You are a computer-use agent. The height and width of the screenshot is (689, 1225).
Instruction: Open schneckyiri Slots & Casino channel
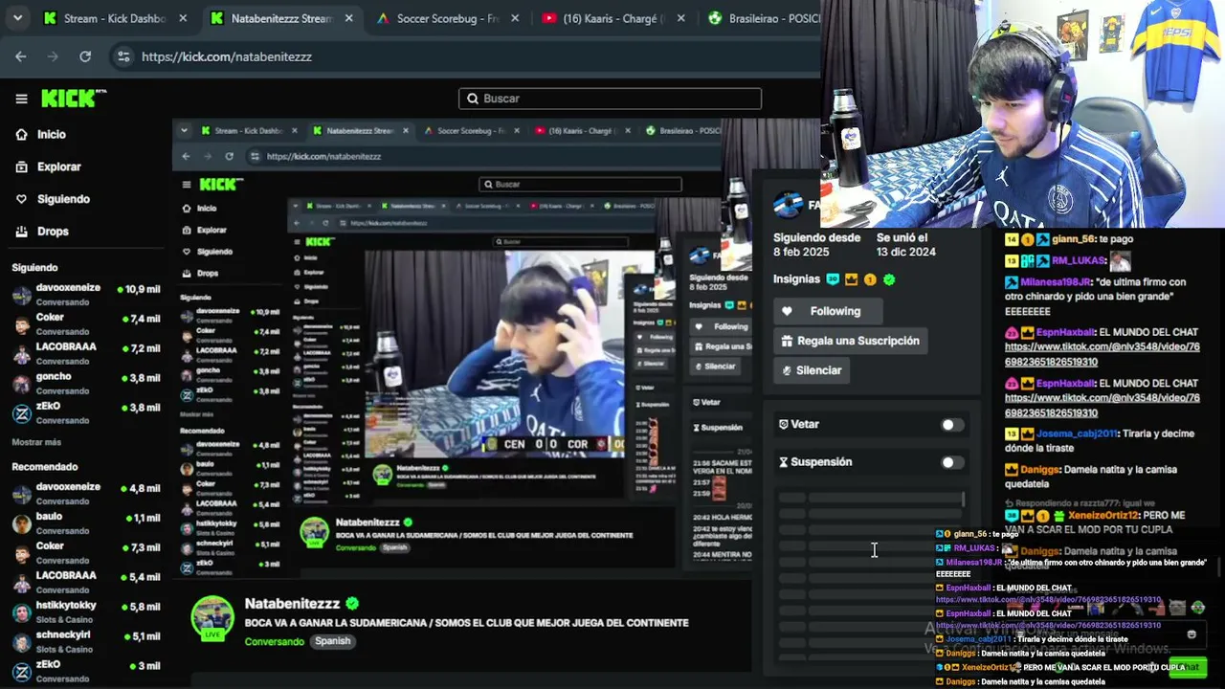[86, 641]
